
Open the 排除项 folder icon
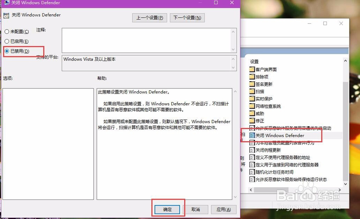pyautogui.click(x=252, y=77)
